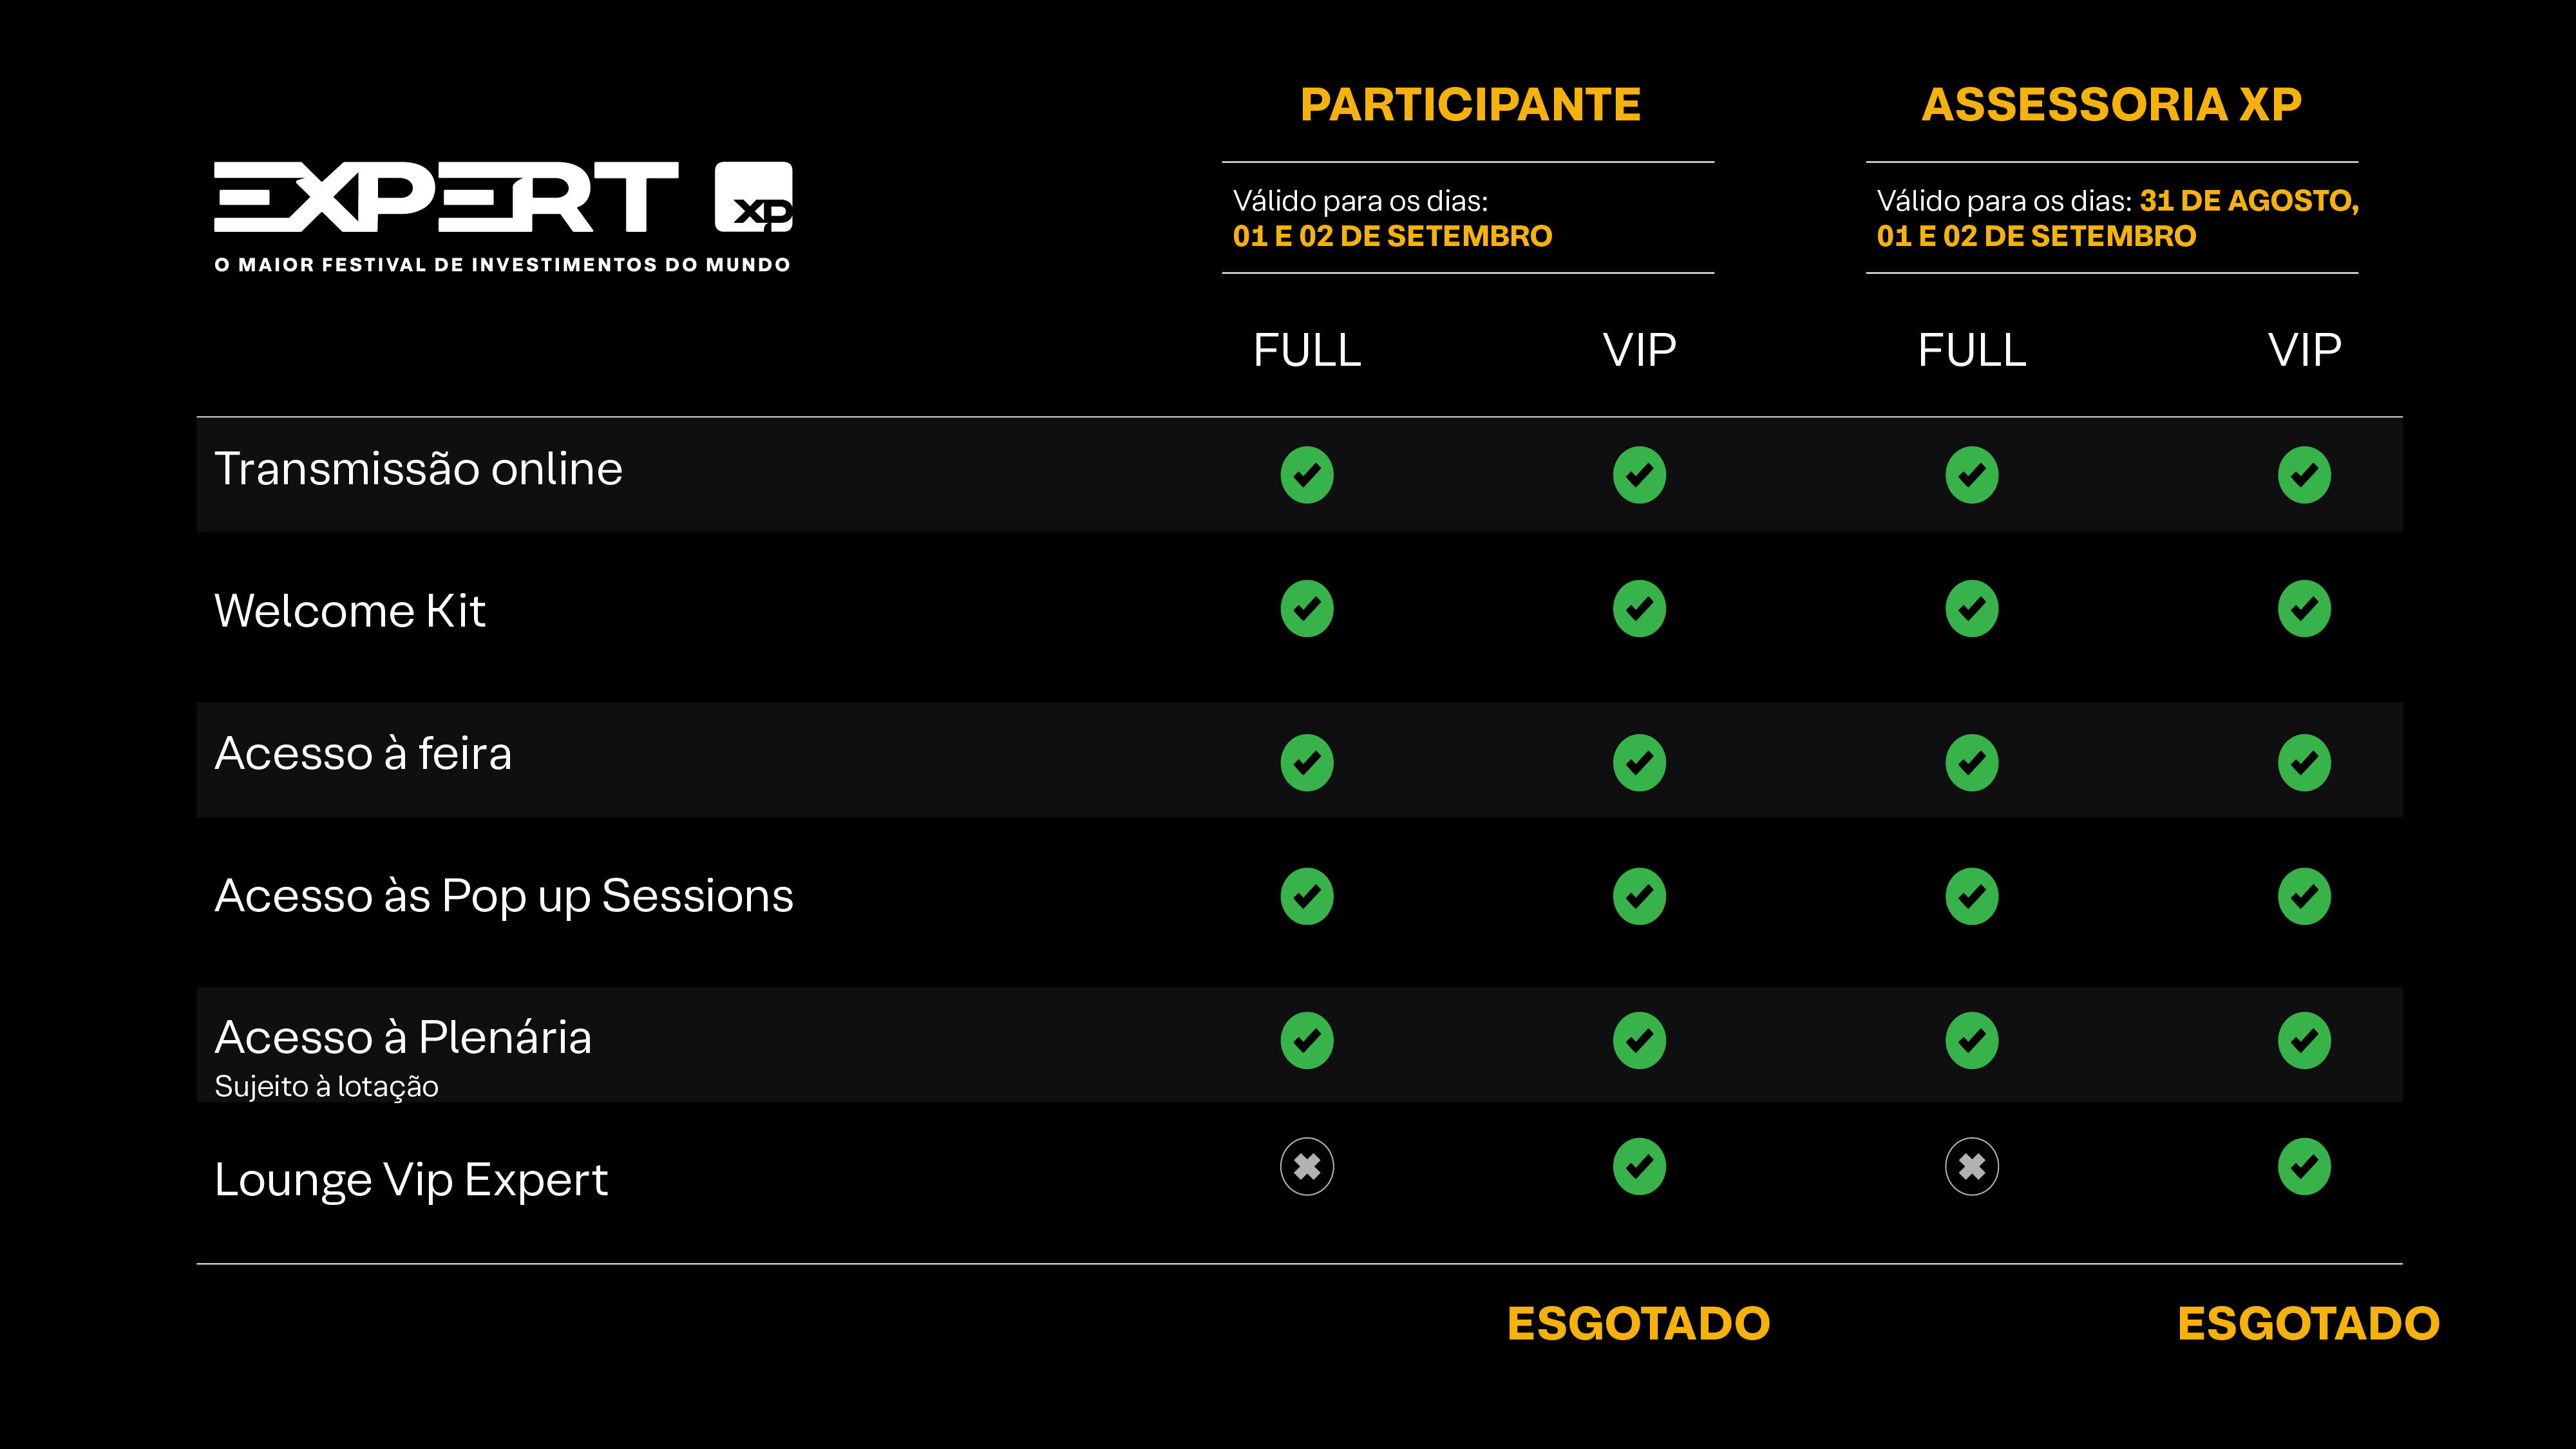
Task: Click Lounge Vip Expert X under Participante FULL
Action: [x=1307, y=1167]
